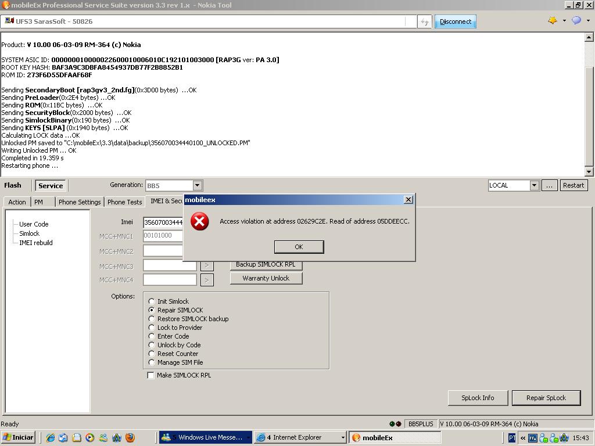Viewport: 595px width, 446px height.
Task: Click the ellipsis button beside LOCAL
Action: click(x=549, y=185)
